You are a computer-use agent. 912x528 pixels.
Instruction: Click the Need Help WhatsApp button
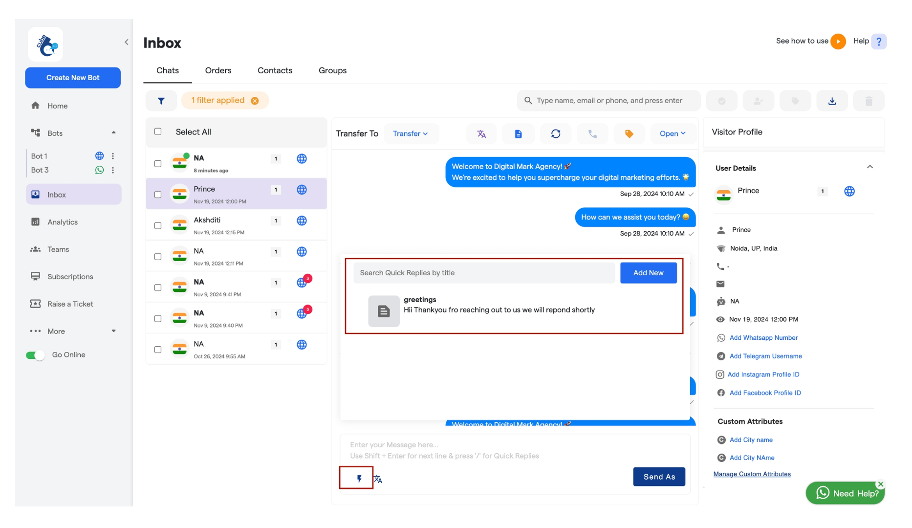pyautogui.click(x=845, y=493)
